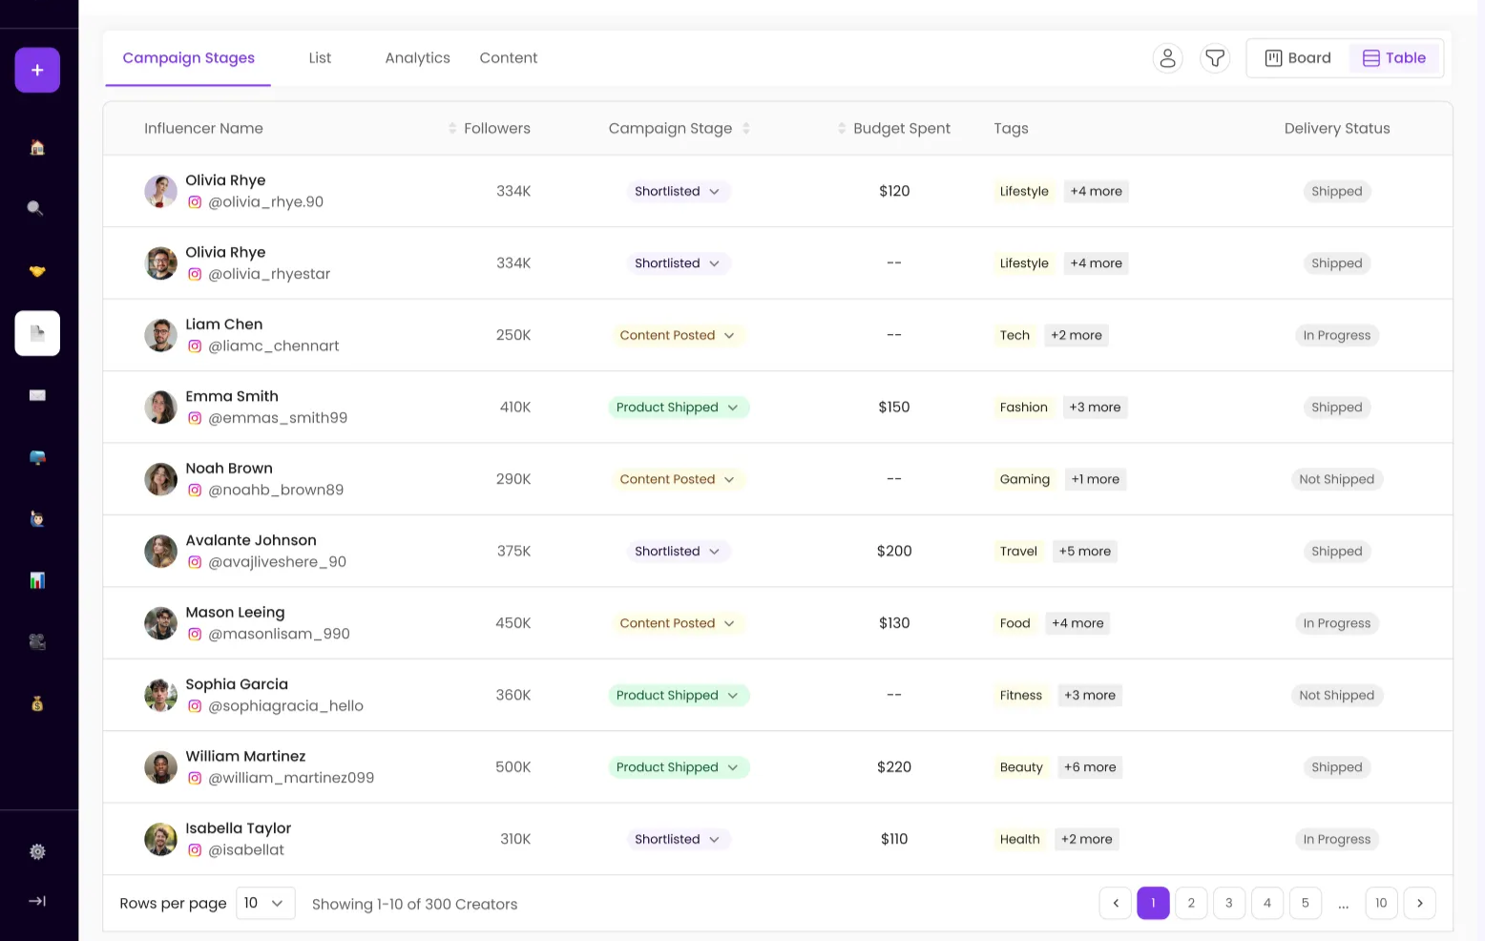The height and width of the screenshot is (941, 1485).
Task: Open the bar chart icon in sidebar
Action: pos(37,580)
